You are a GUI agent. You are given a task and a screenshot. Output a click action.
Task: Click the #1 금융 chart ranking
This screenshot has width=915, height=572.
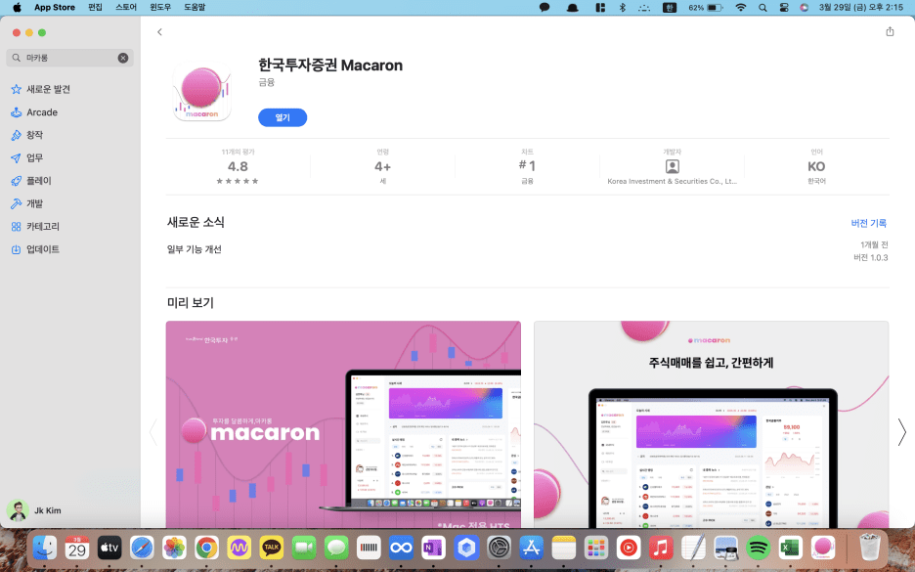(527, 166)
